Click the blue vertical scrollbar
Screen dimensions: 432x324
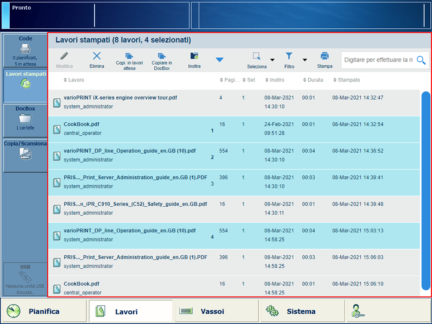(426, 190)
